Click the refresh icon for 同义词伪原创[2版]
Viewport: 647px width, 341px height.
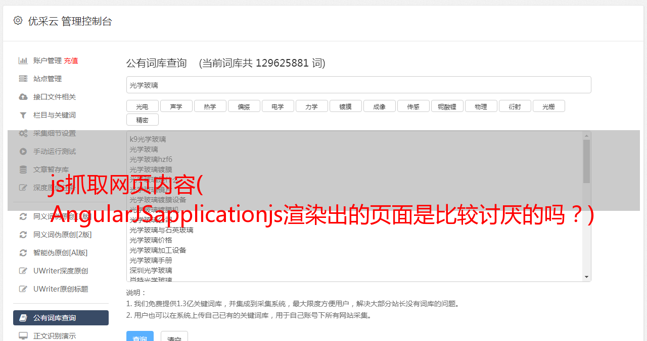click(23, 235)
